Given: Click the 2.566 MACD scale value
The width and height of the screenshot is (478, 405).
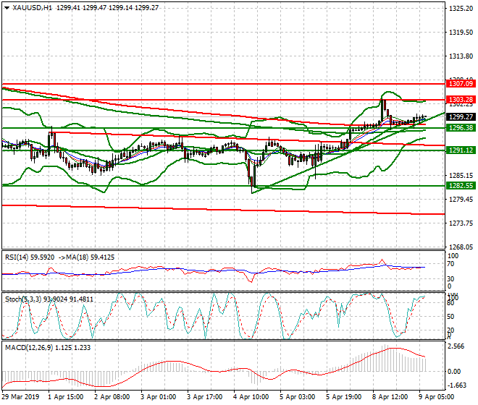Looking at the screenshot, I should pyautogui.click(x=457, y=346).
